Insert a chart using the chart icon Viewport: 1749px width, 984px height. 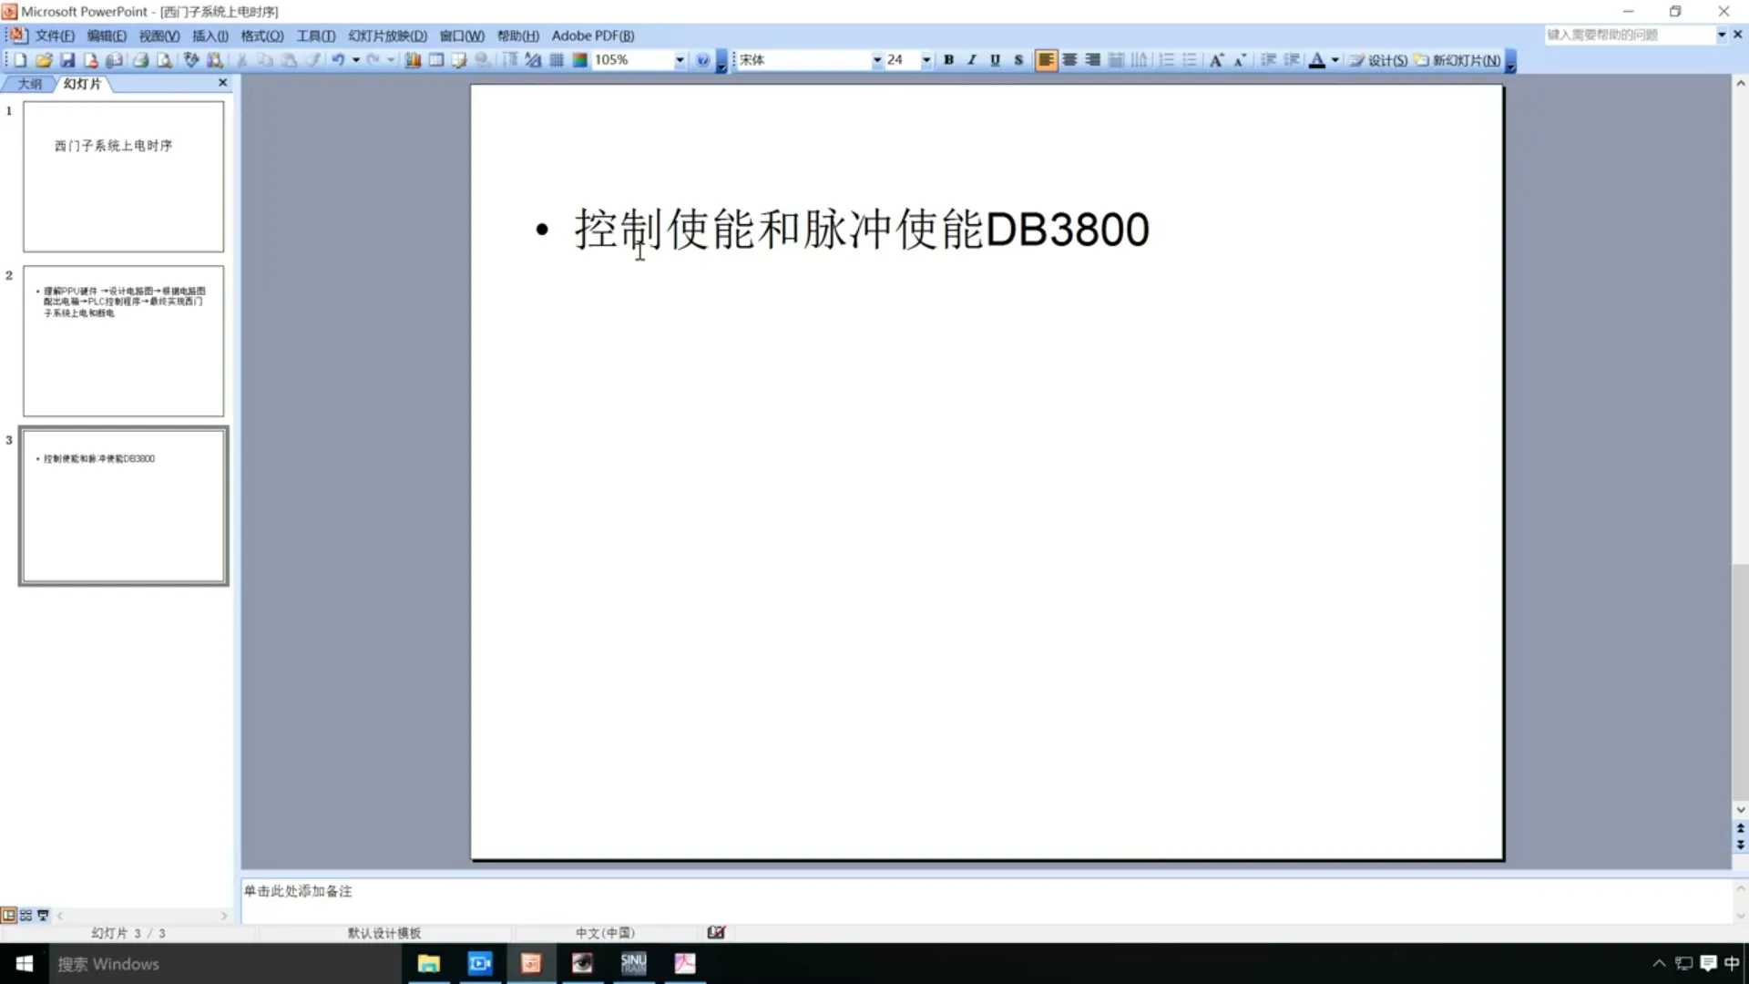click(x=414, y=59)
